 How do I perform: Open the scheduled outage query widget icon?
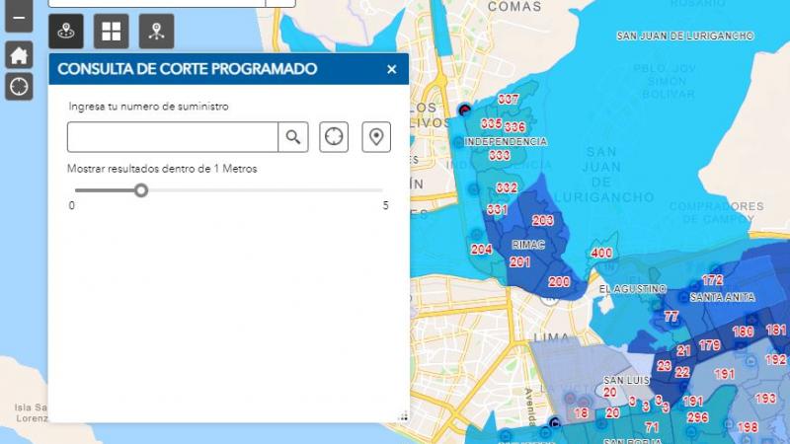pyautogui.click(x=66, y=31)
